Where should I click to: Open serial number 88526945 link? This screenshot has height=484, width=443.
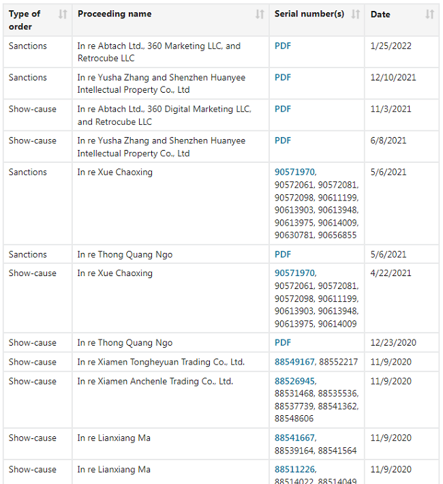click(294, 381)
